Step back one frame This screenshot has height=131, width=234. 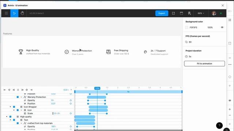[14, 90]
